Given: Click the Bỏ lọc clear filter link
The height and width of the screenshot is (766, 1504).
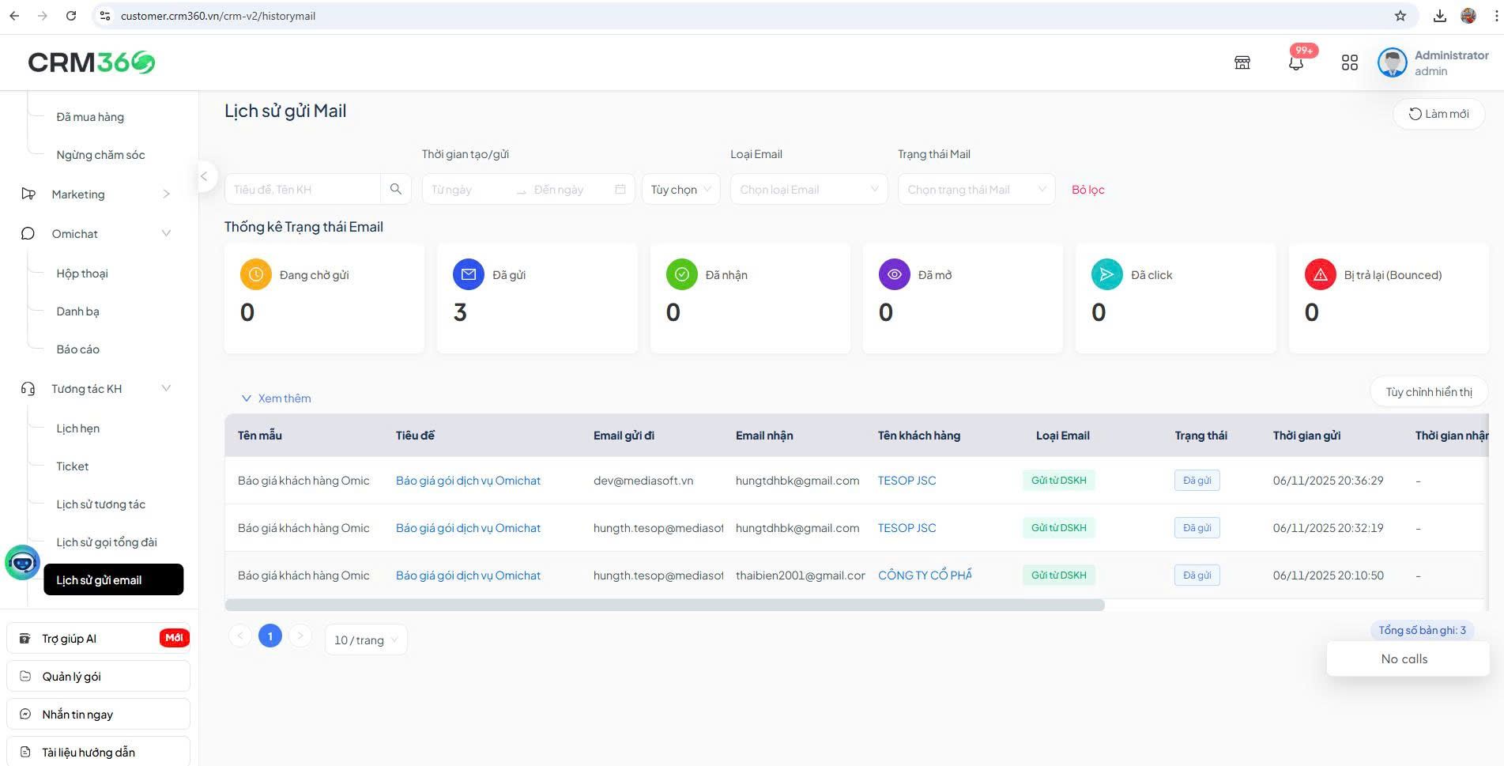Looking at the screenshot, I should tap(1087, 190).
